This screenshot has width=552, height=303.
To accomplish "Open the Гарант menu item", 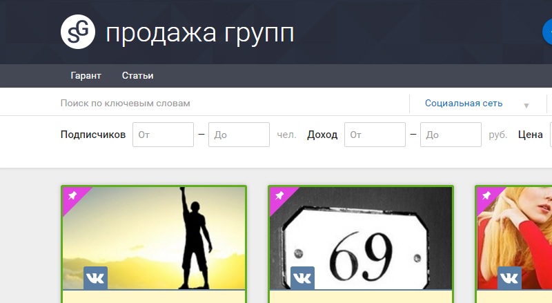I will point(86,76).
